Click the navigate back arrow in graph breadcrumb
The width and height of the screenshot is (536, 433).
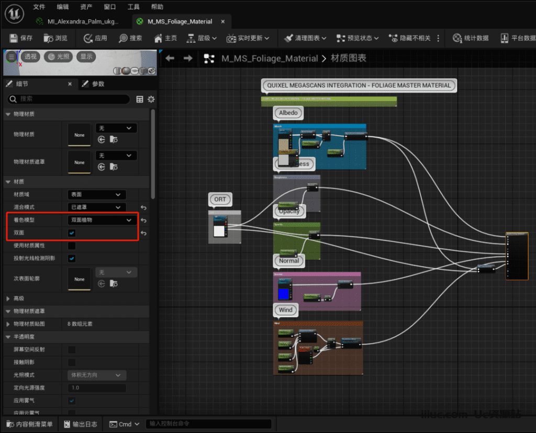coord(170,58)
